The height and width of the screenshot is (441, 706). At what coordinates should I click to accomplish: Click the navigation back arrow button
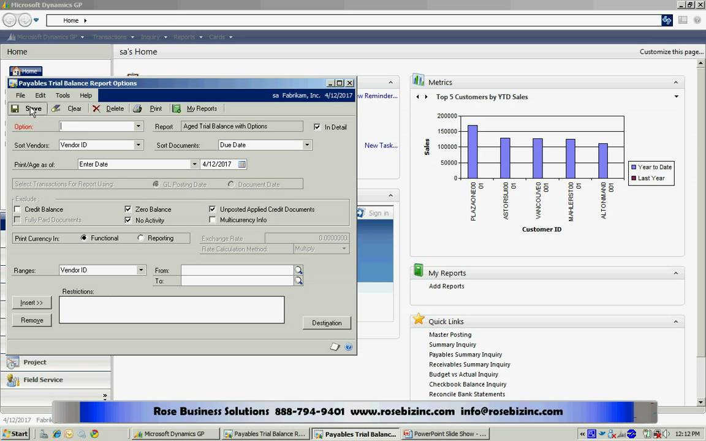[x=9, y=20]
